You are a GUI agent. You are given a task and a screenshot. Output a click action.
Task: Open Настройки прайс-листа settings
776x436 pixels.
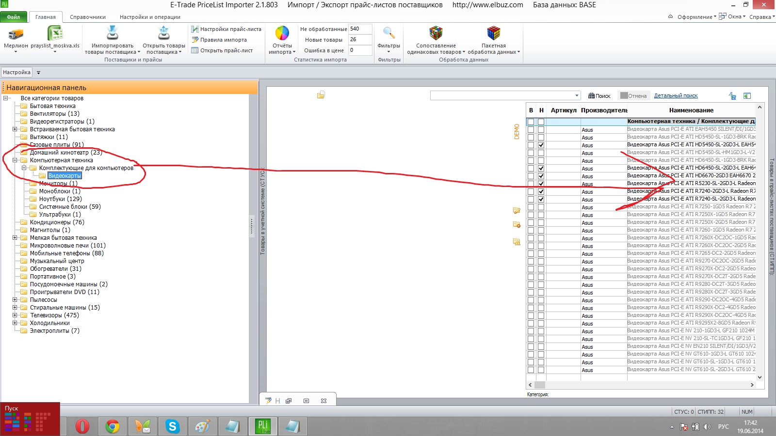coord(226,29)
